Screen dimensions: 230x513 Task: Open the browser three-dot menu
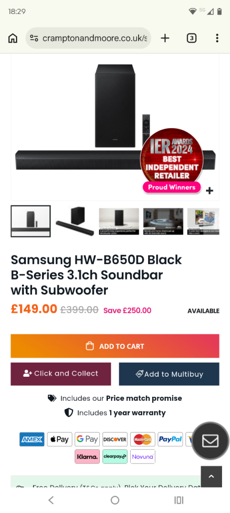(x=217, y=38)
